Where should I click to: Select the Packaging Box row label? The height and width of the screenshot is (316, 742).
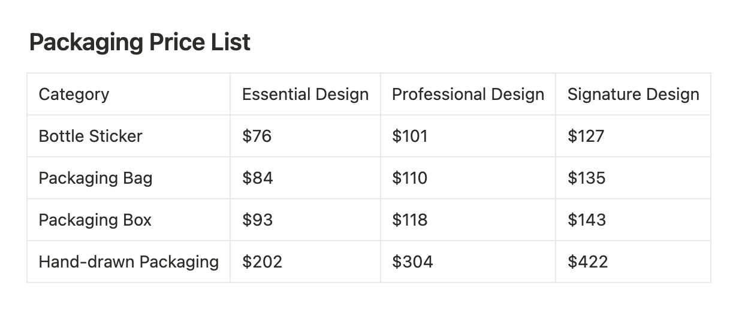point(95,220)
